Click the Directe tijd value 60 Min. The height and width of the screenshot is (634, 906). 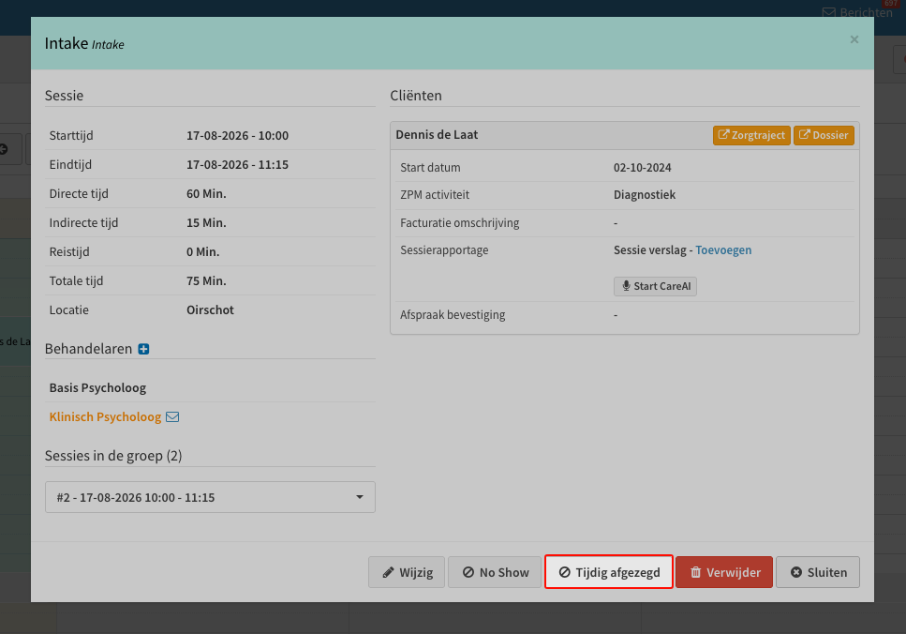pyautogui.click(x=206, y=193)
